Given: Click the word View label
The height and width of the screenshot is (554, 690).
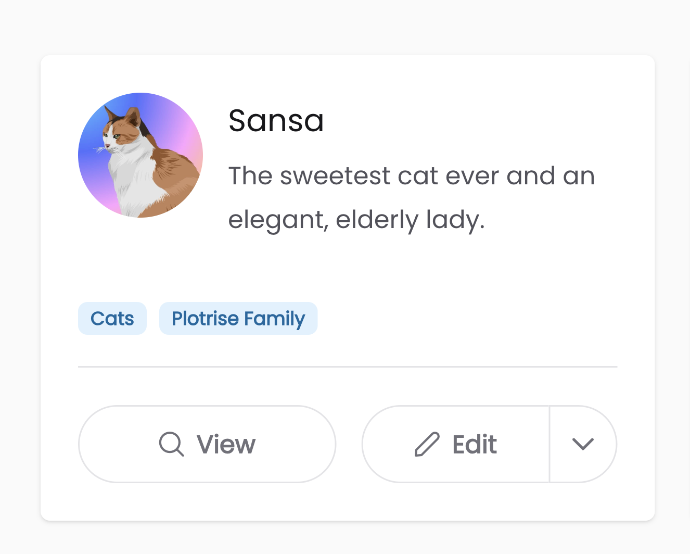Looking at the screenshot, I should pos(226,445).
